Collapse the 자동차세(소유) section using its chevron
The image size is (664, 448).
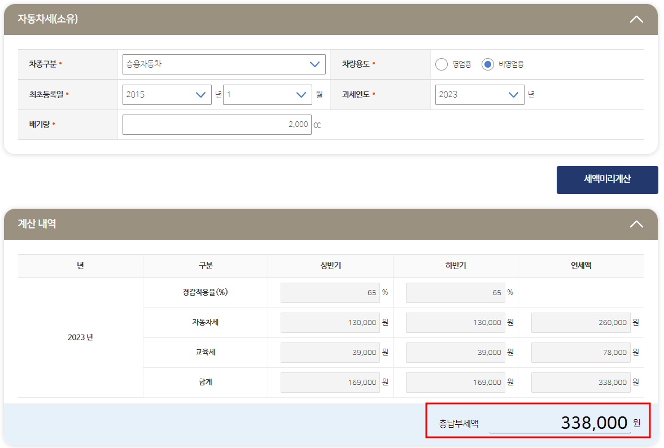click(x=636, y=19)
